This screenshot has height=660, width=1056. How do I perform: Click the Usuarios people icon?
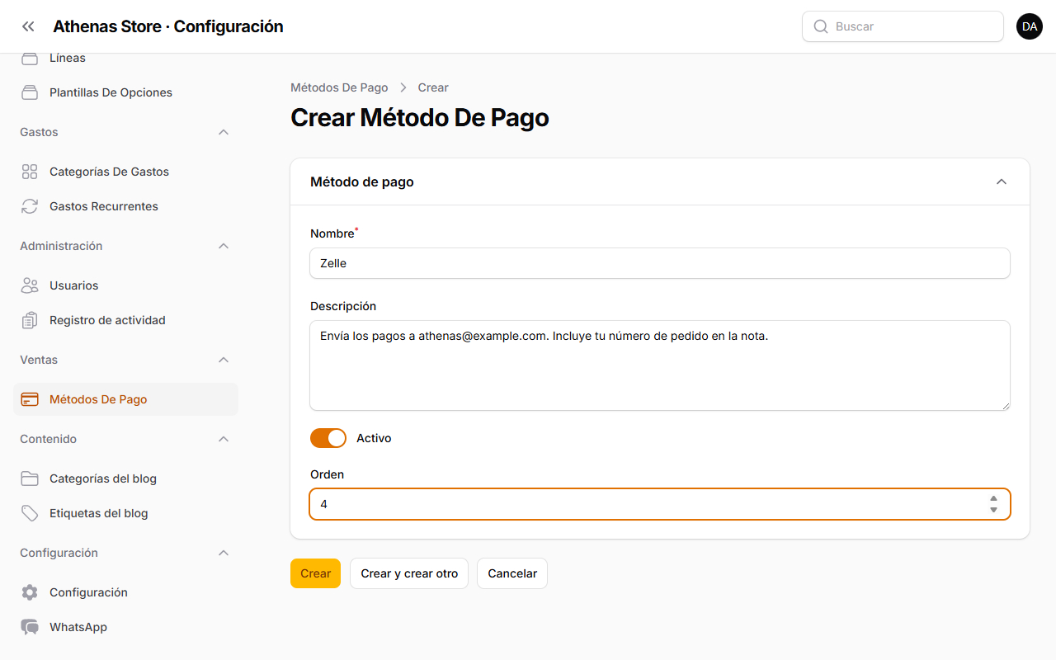(30, 285)
